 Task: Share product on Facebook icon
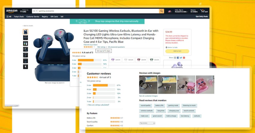[178, 58]
